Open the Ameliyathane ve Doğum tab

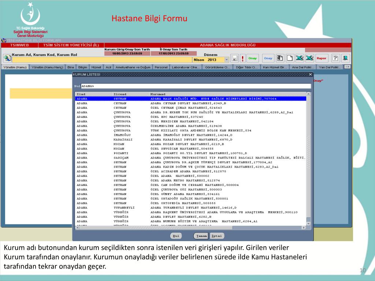click(x=133, y=67)
